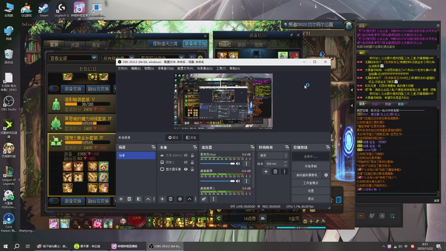Click 提取虚无之魂 button in game
Screen dimensions: 446x251
pos(165,44)
